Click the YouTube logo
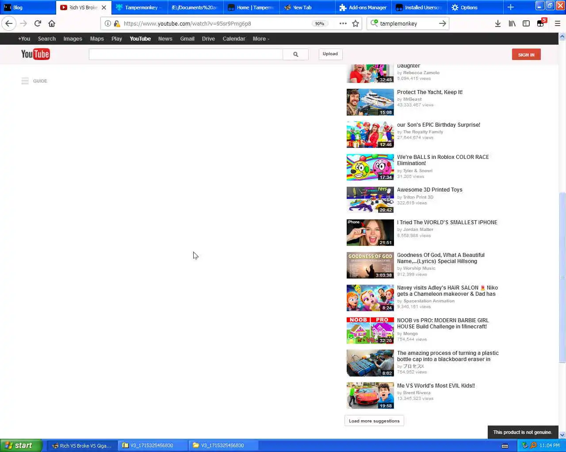 tap(35, 54)
